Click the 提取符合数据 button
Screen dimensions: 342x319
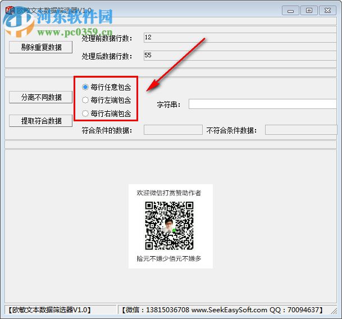click(41, 121)
